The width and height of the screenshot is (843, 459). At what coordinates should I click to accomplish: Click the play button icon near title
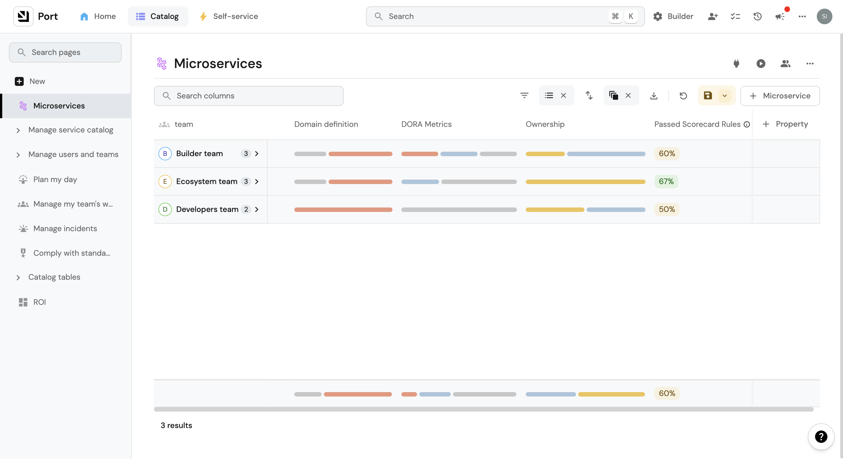(761, 64)
